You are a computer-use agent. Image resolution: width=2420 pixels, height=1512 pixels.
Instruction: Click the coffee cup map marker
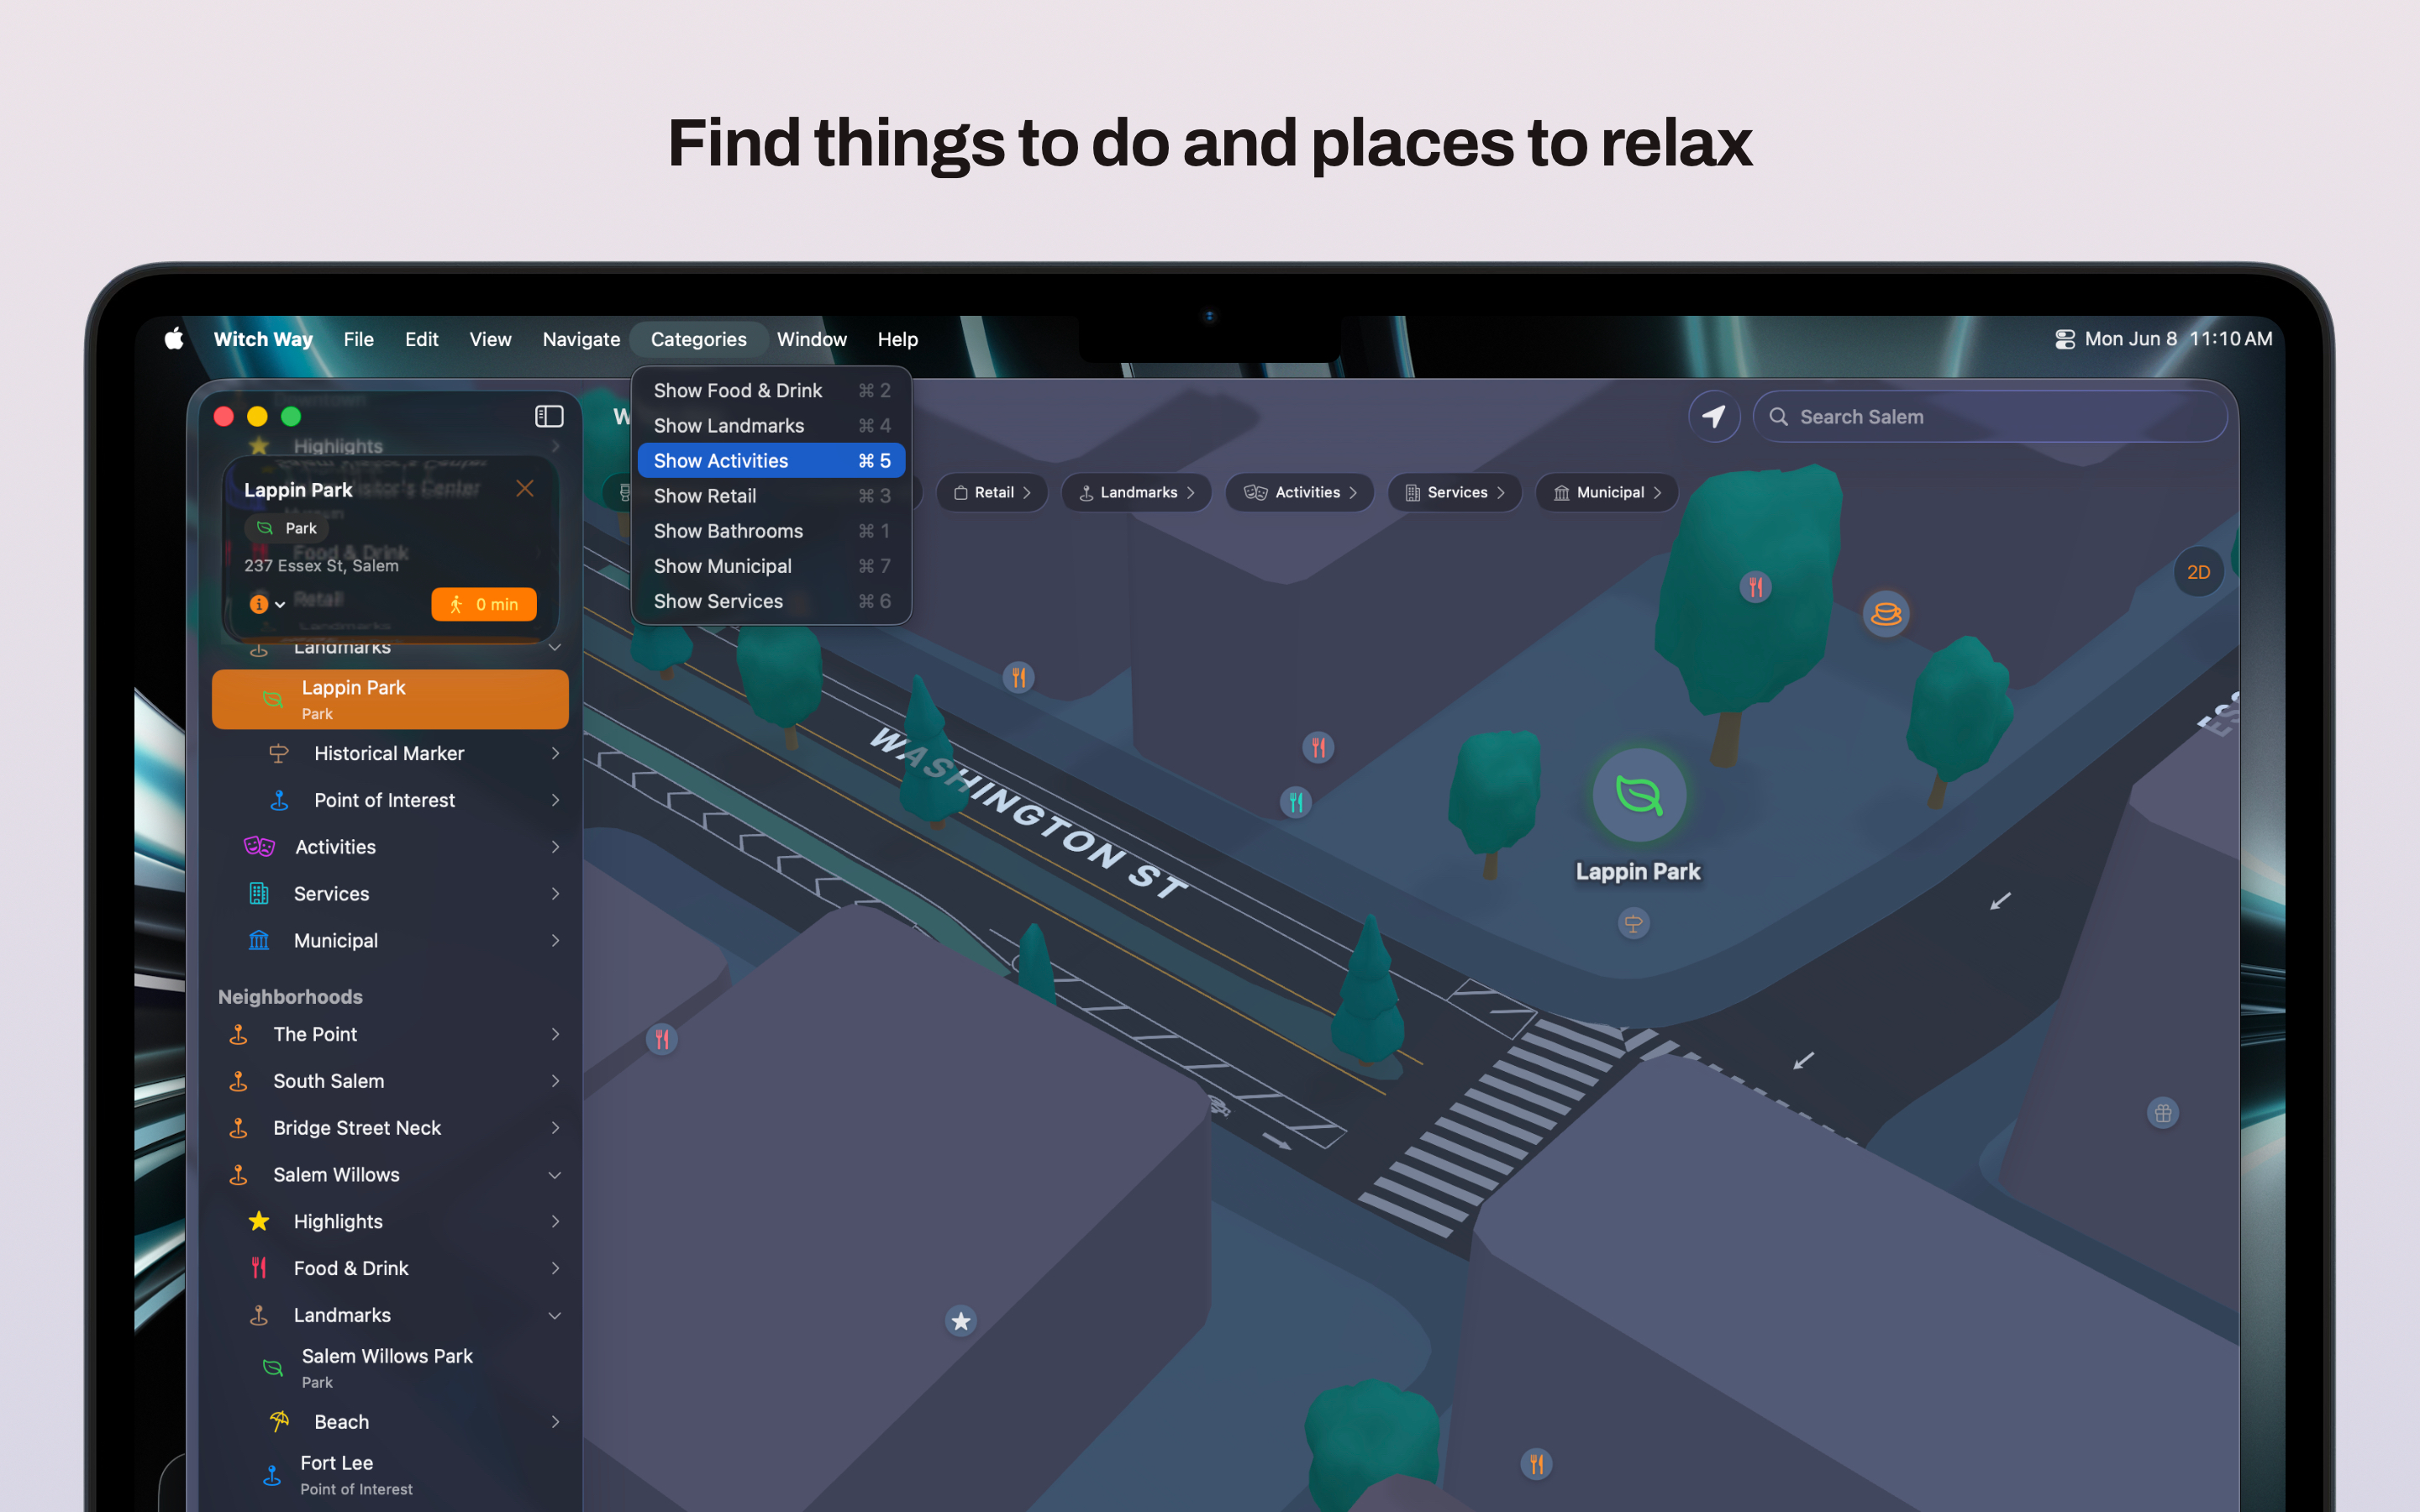coord(1886,613)
